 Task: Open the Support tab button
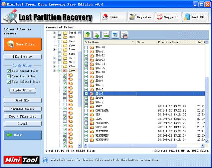point(168,17)
